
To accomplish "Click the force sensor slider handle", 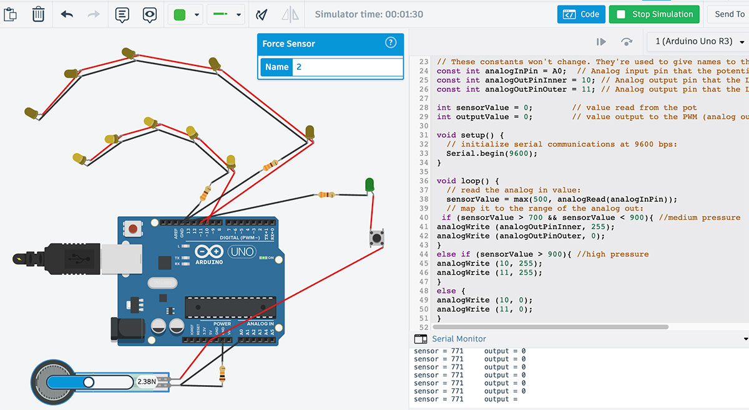I will point(89,381).
